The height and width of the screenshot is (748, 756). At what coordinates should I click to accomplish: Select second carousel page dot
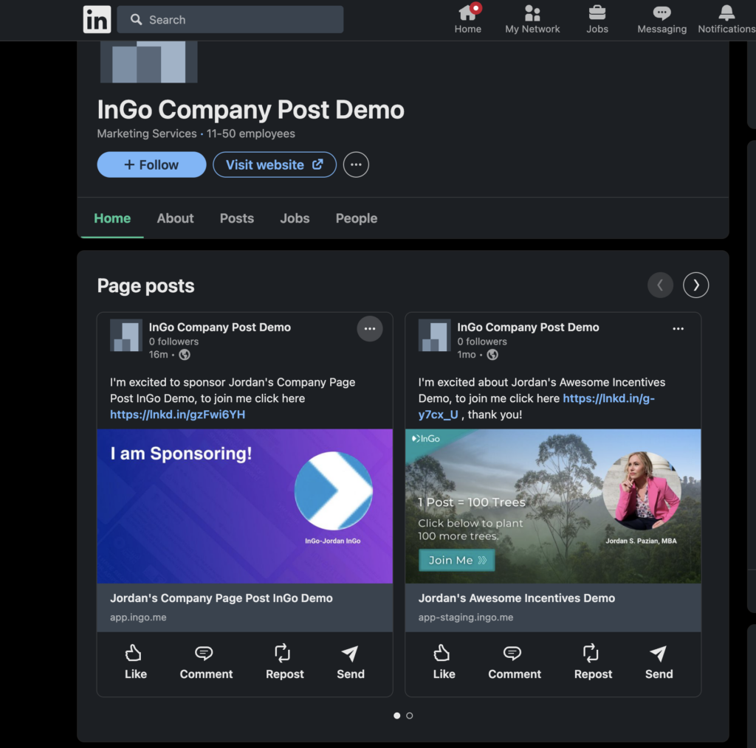[409, 716]
